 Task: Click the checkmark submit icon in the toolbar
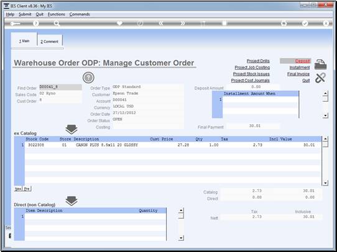(x=305, y=24)
